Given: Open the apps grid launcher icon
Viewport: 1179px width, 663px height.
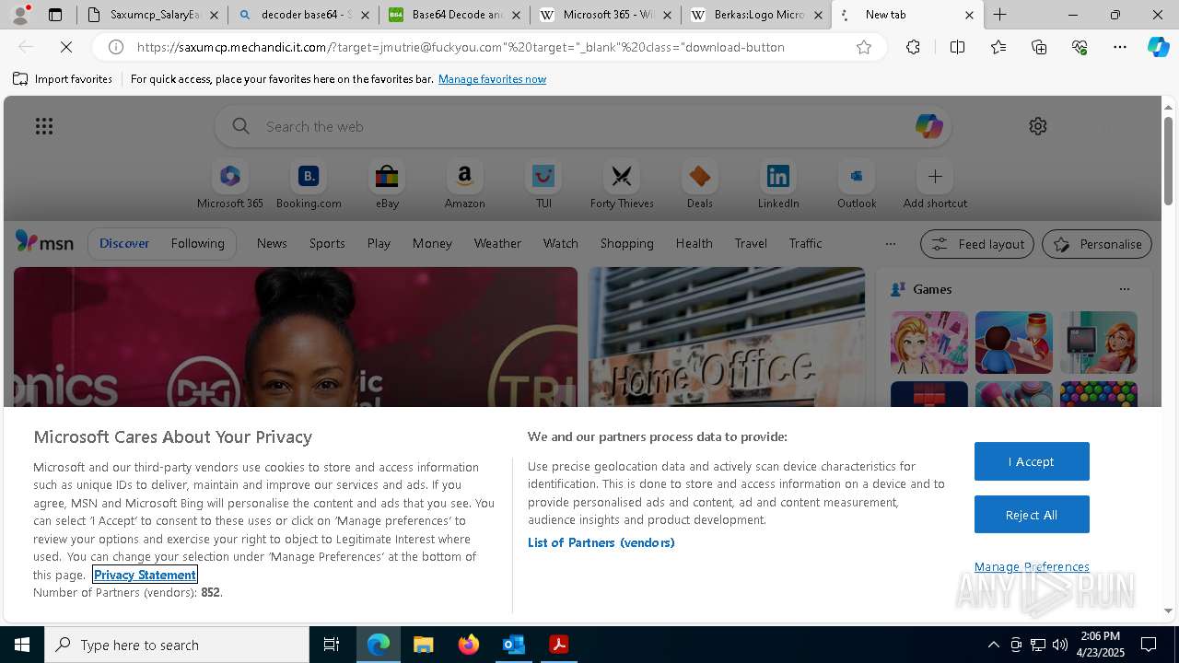Looking at the screenshot, I should coord(44,126).
